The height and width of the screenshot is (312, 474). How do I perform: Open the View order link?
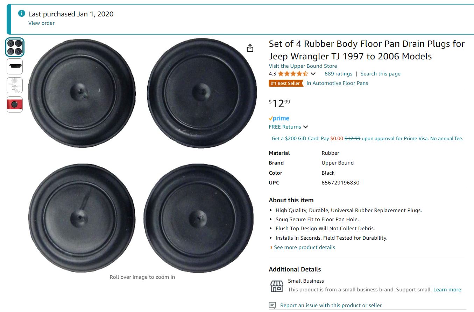[x=41, y=23]
